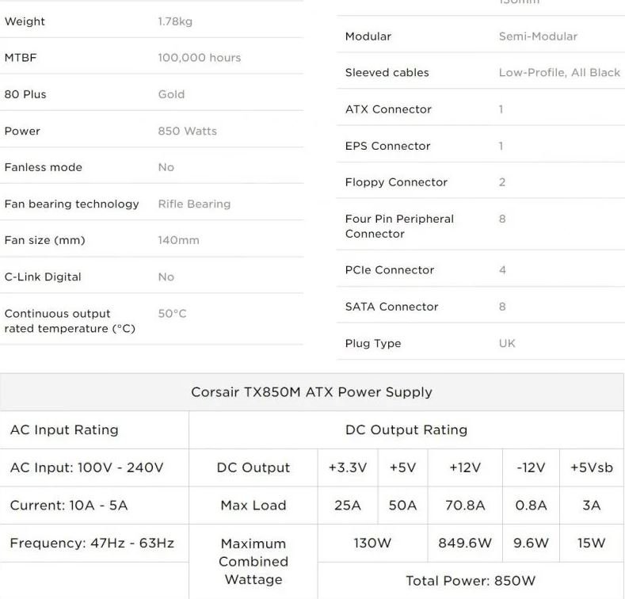
Task: Select the Rifle Bearing value
Action: [194, 204]
